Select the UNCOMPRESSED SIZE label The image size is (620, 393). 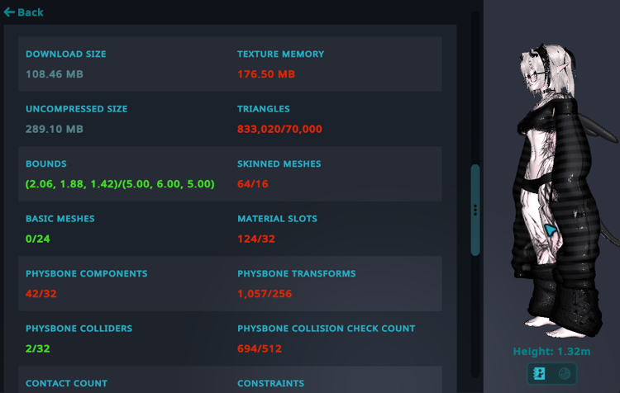click(x=77, y=109)
